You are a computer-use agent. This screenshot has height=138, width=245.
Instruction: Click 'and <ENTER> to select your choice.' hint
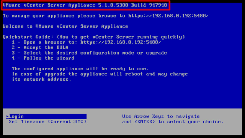coord(173,122)
